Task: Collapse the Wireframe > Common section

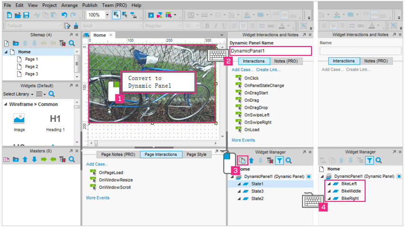Action: [x=6, y=104]
